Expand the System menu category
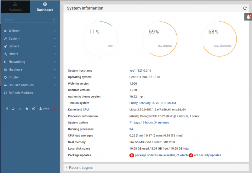Screen dimensions: 252x173 click(30, 39)
